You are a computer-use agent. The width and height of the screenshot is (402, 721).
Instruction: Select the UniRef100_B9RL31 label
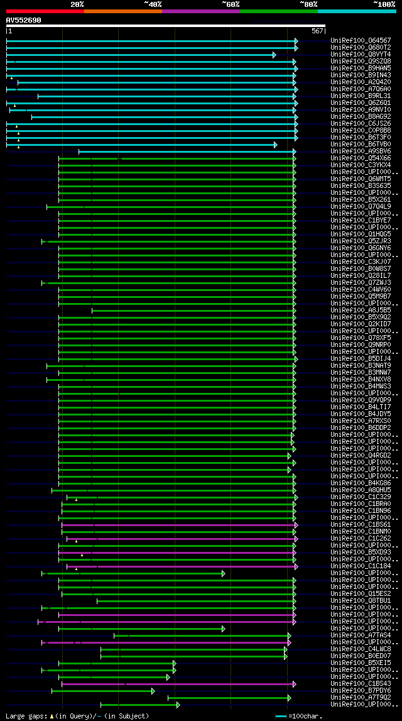[361, 96]
